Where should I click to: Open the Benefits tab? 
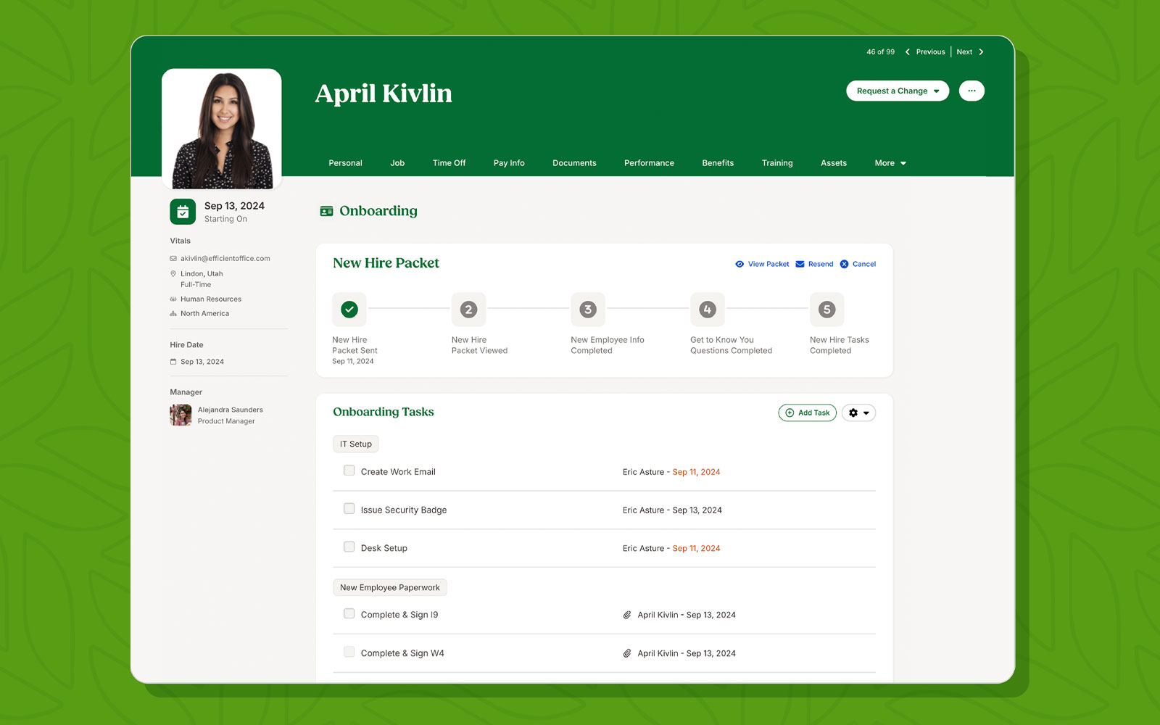pyautogui.click(x=718, y=163)
